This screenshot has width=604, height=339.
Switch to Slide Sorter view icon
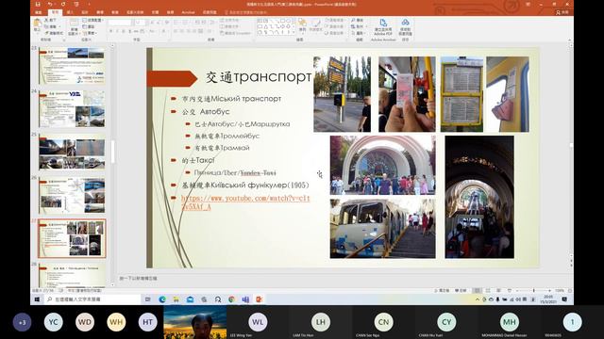point(488,291)
